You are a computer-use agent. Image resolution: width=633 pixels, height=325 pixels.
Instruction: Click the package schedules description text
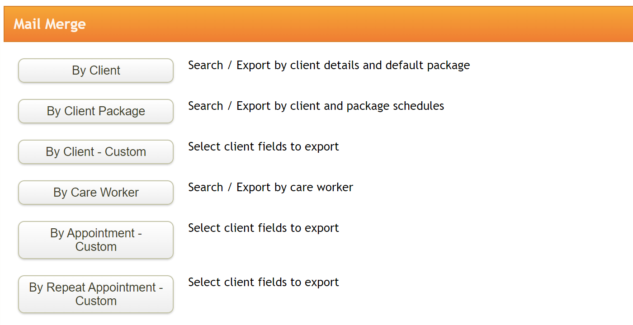point(316,106)
